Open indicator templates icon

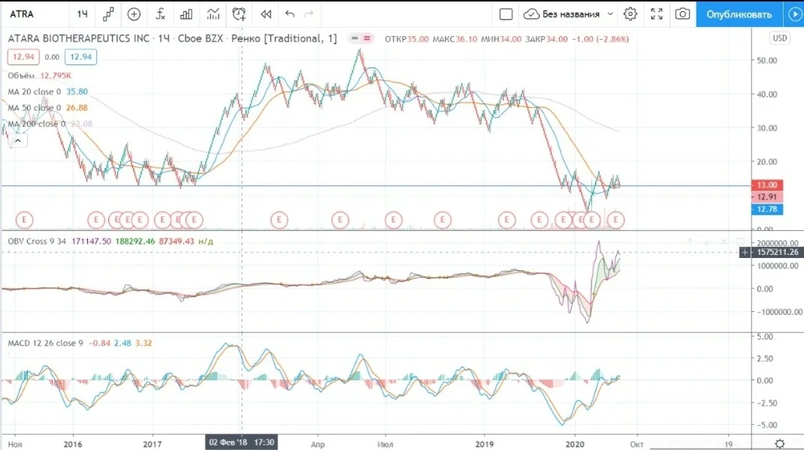click(x=213, y=14)
